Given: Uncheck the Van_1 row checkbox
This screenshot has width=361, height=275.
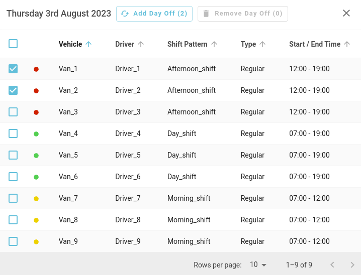Looking at the screenshot, I should click(13, 69).
